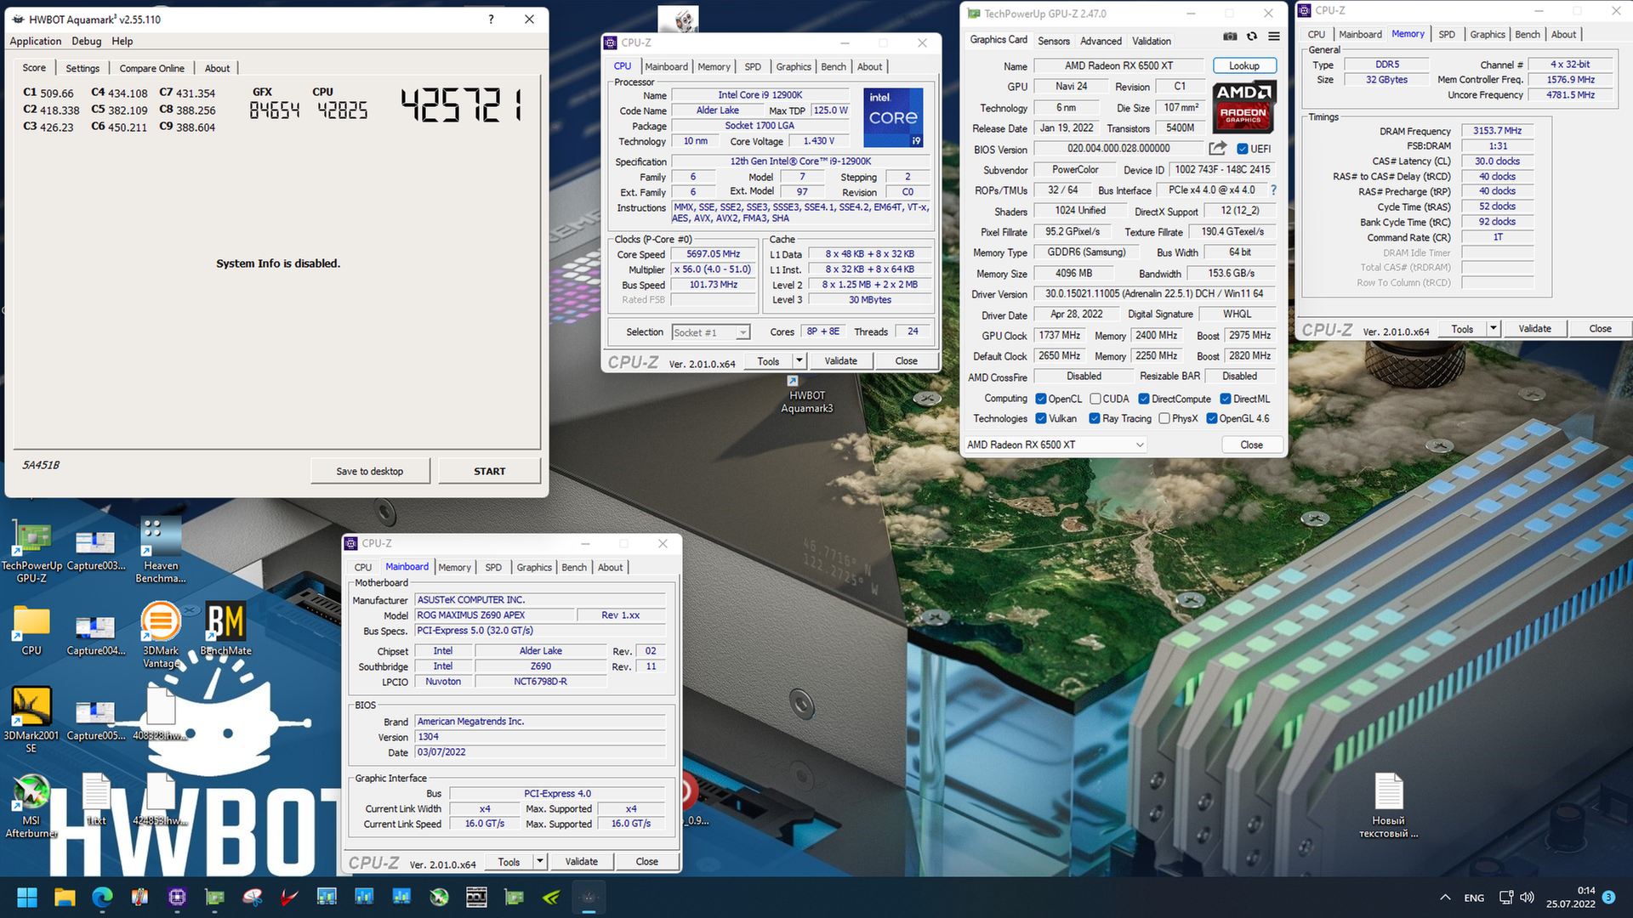Switch to the Sensors tab in GPU-Z
This screenshot has width=1633, height=918.
[x=1054, y=41]
